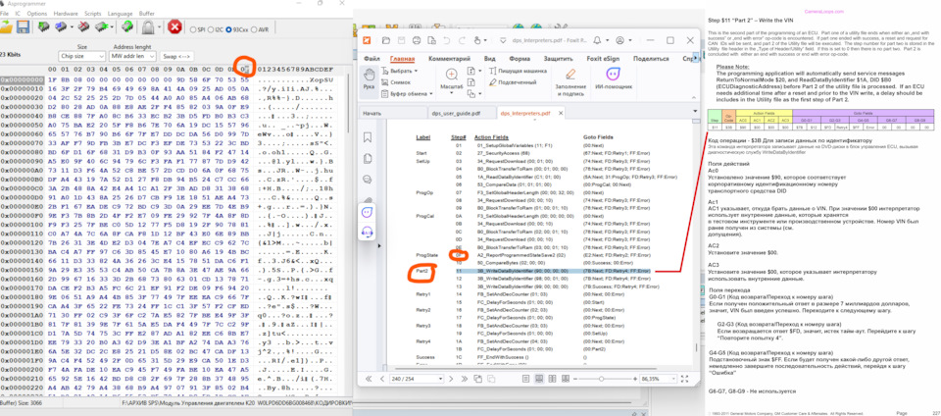
Task: Click the Масштаб zoom magnifier icon
Action: 453,75
